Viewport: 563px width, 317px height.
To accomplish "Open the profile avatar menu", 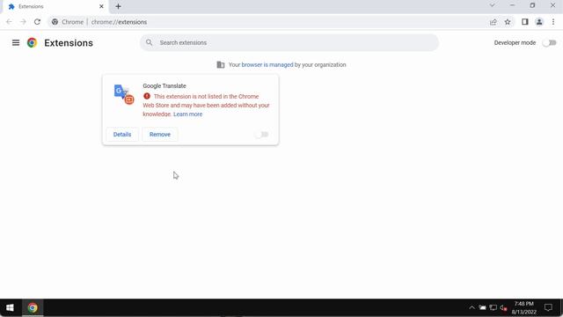I will pyautogui.click(x=539, y=22).
